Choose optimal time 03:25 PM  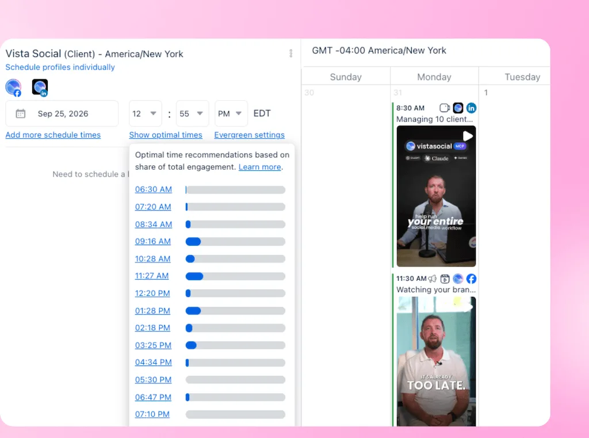coord(153,345)
